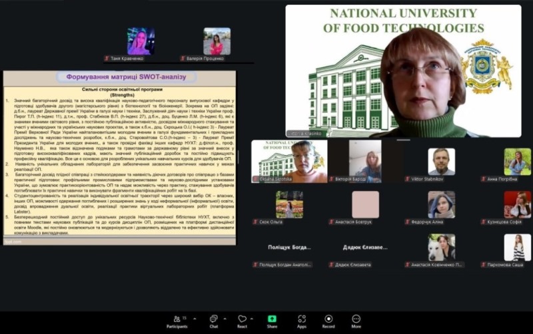This screenshot has height=334, width=533.
Task: Click muted mic icon beside Анна Погрібна
Action: (484, 179)
